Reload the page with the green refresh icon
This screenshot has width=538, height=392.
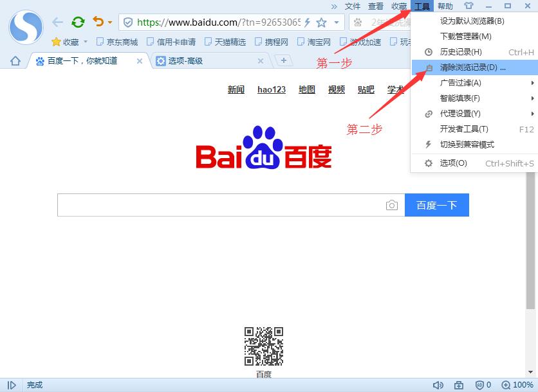(78, 22)
